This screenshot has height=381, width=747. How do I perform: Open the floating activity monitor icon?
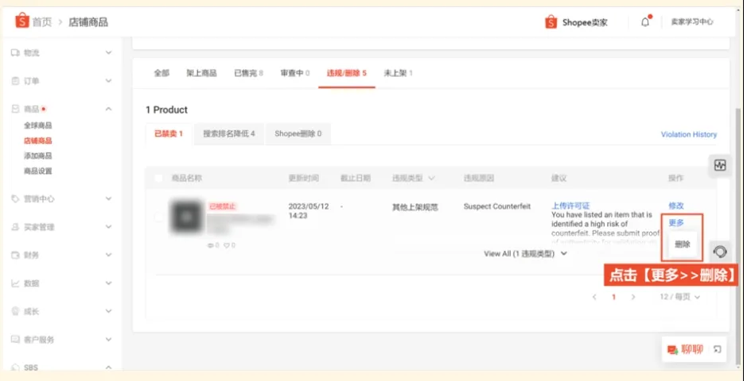tap(720, 166)
